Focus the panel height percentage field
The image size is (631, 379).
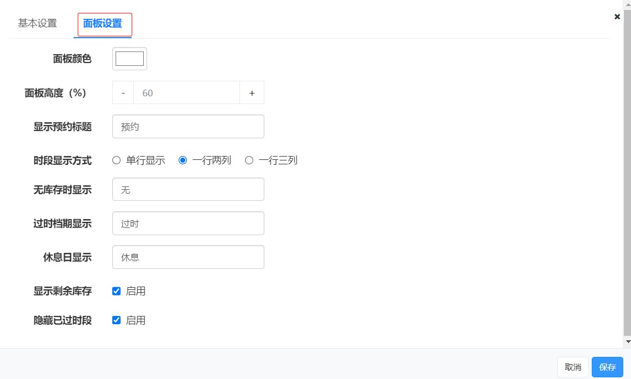click(x=186, y=93)
